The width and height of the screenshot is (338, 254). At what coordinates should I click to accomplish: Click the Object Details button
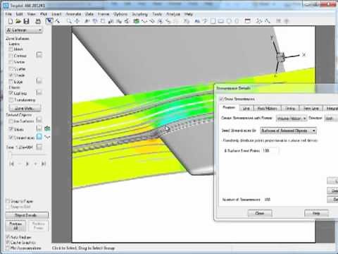click(27, 215)
